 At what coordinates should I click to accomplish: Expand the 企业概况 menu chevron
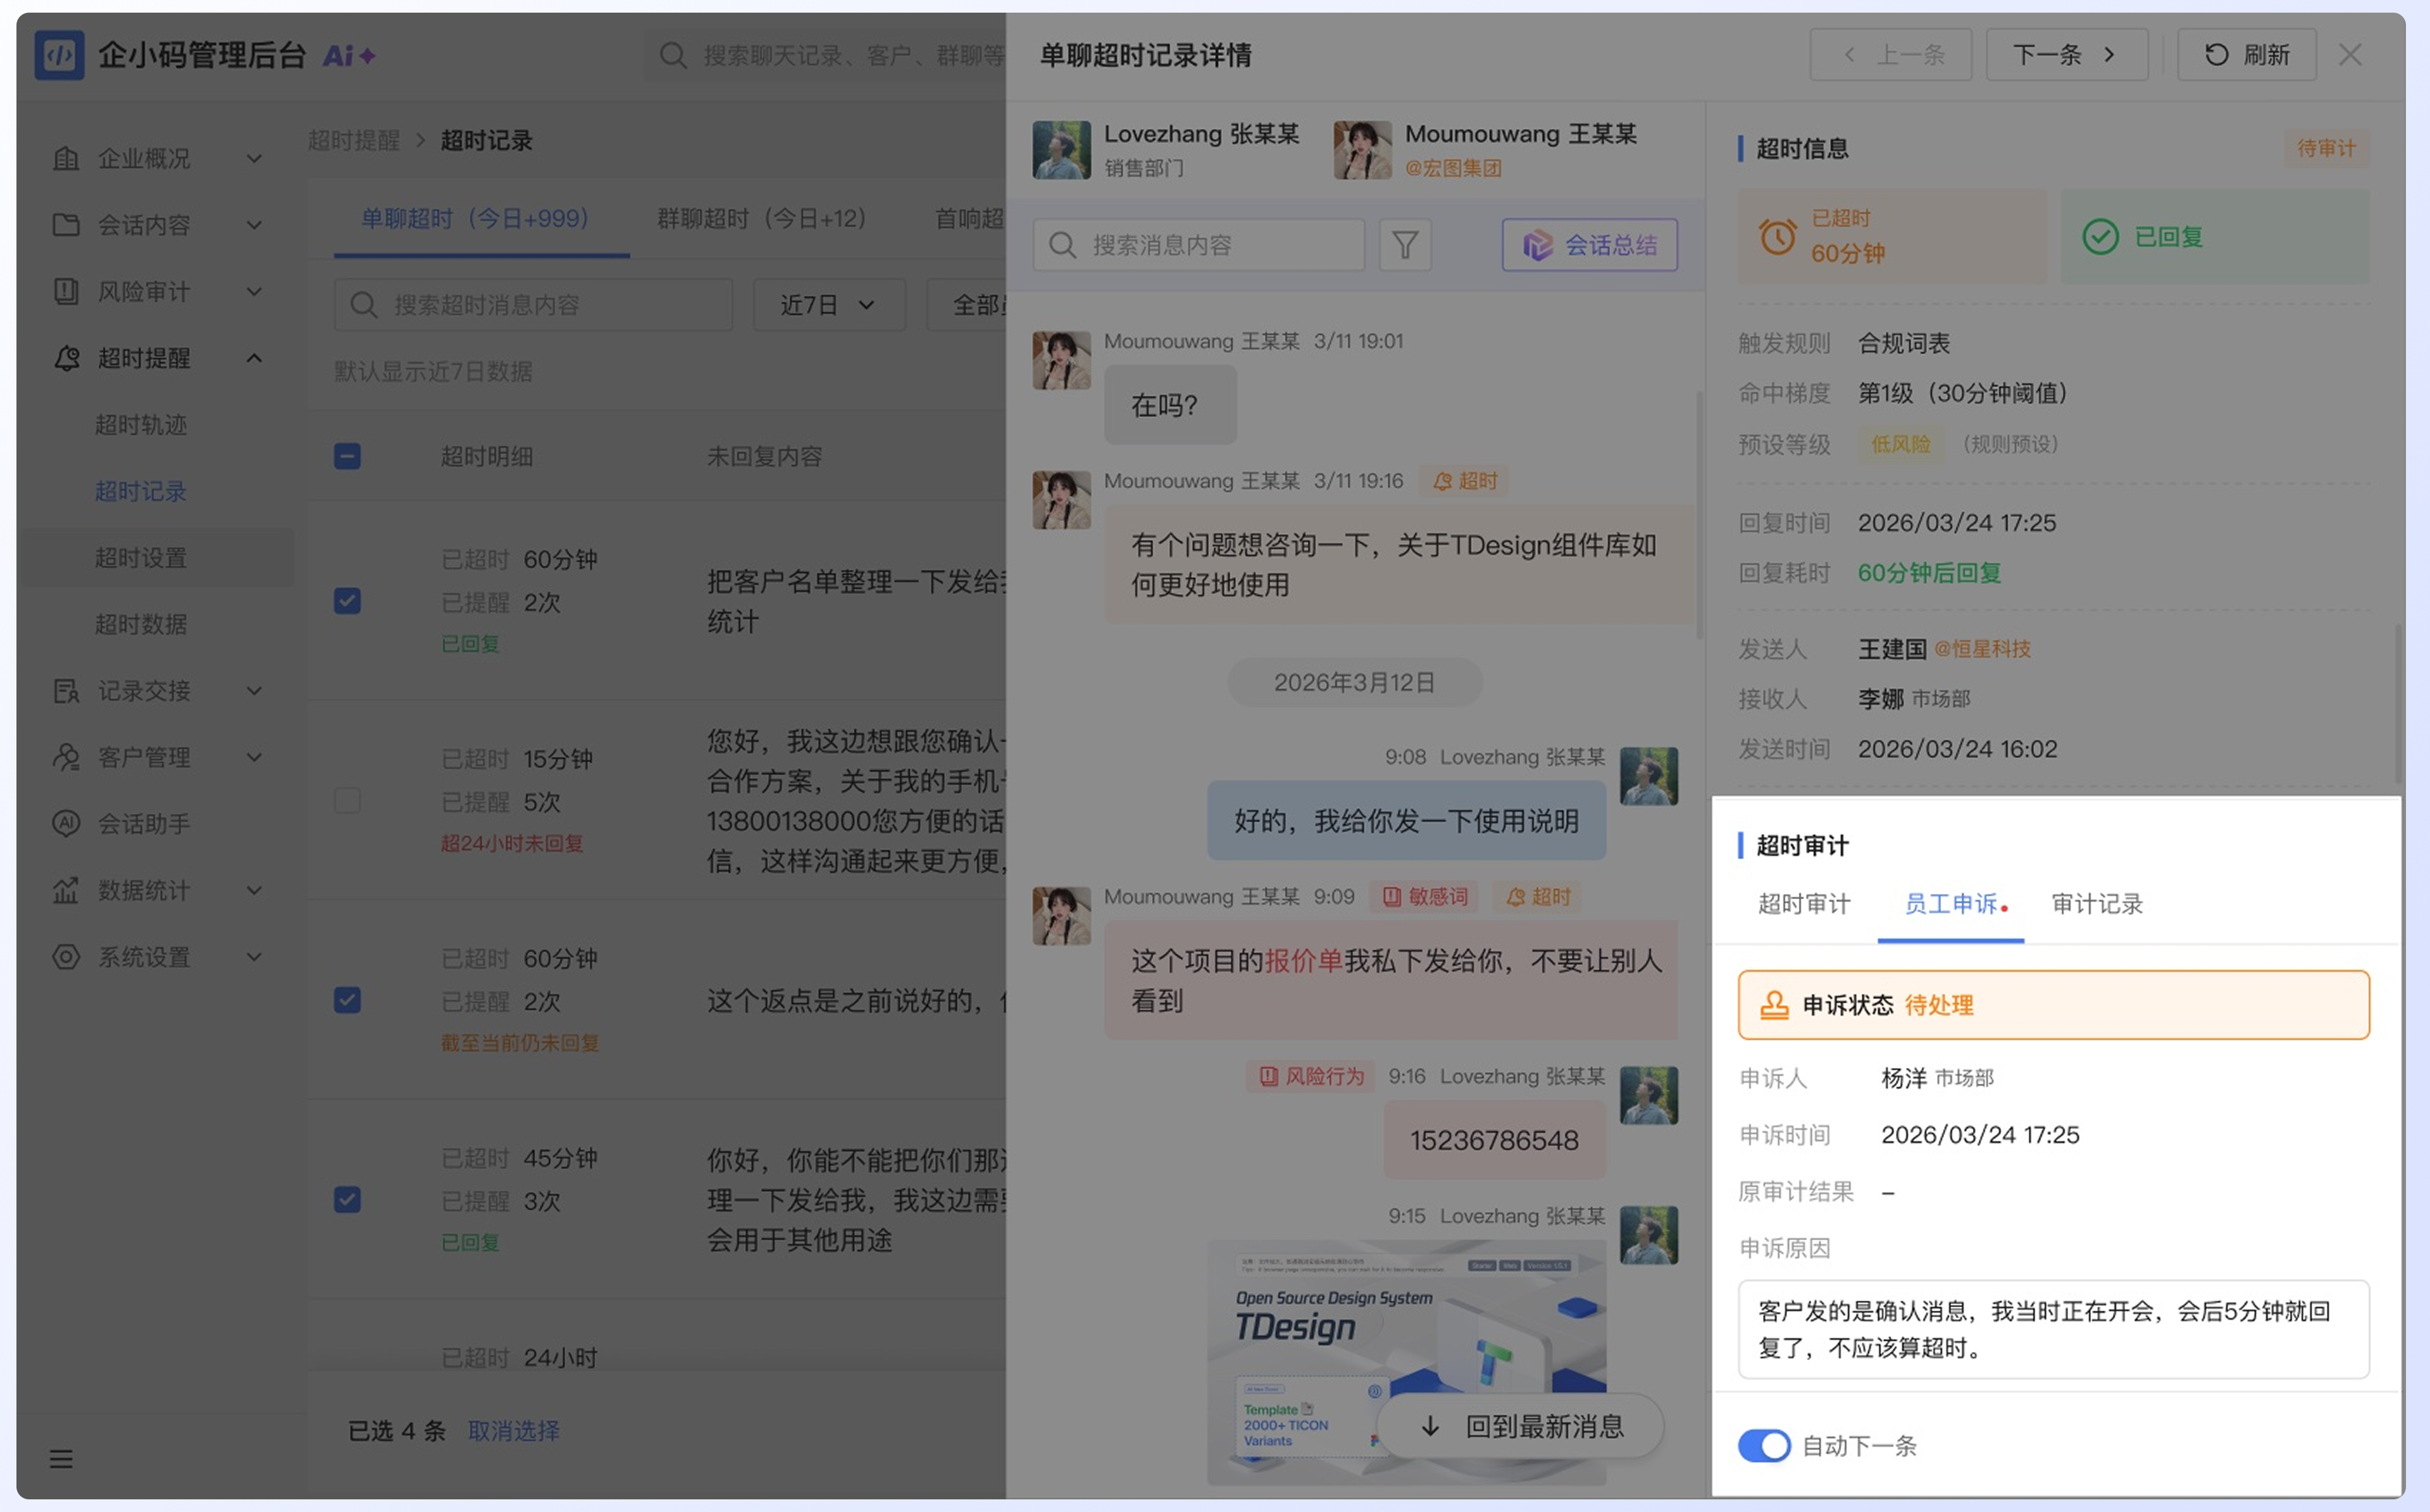(254, 158)
